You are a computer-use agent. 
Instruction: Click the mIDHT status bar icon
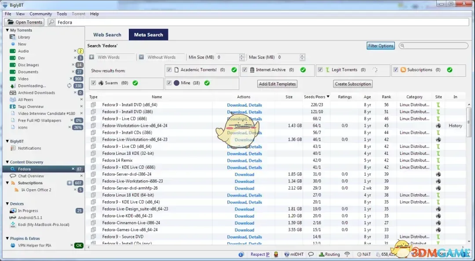[287, 254]
